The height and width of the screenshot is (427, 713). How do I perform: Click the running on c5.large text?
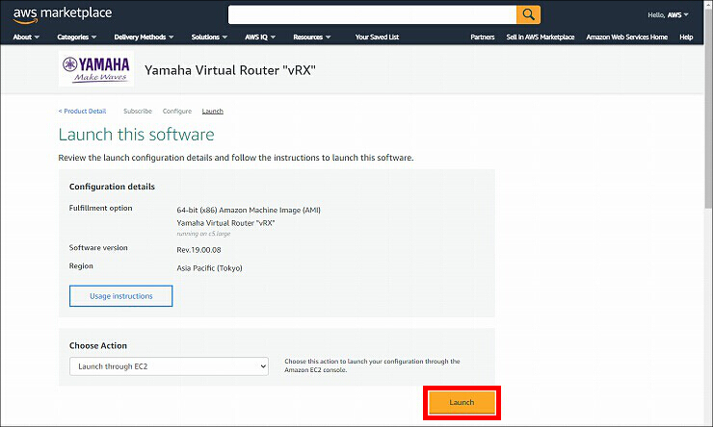(x=203, y=234)
